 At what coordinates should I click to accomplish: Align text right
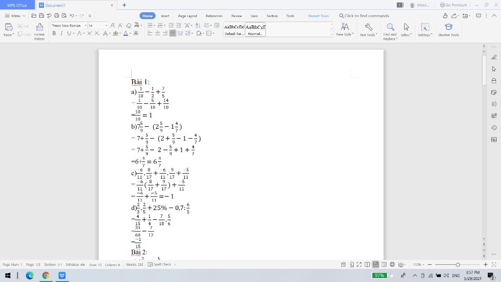coord(165,33)
